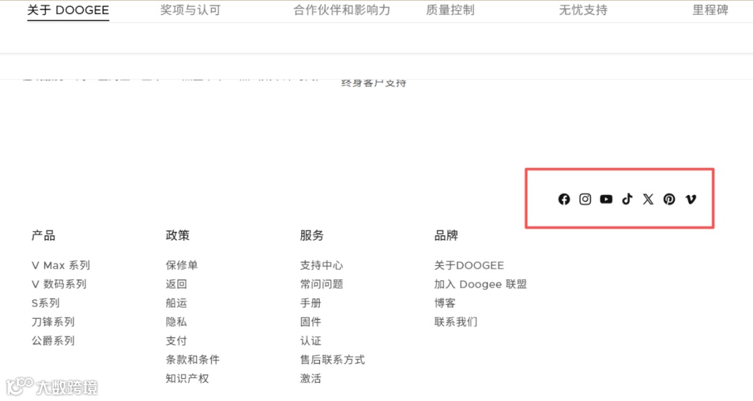Select the 关于 DOOGEE tab
The image size is (753, 401).
[x=68, y=10]
